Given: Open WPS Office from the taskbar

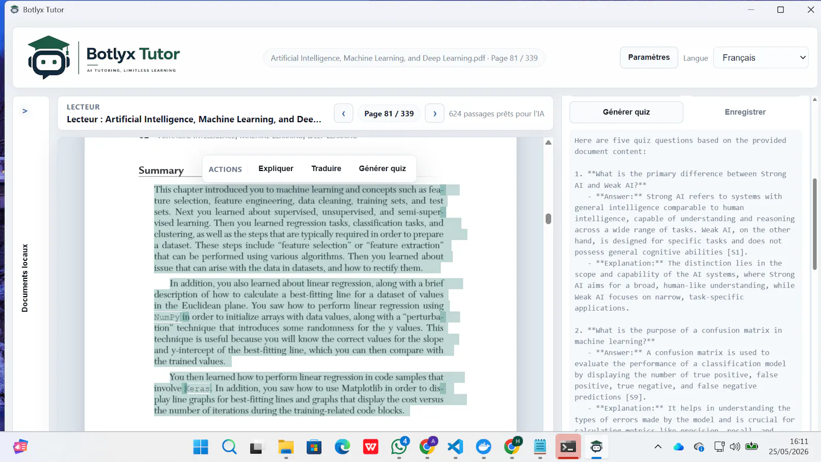Looking at the screenshot, I should pos(370,447).
